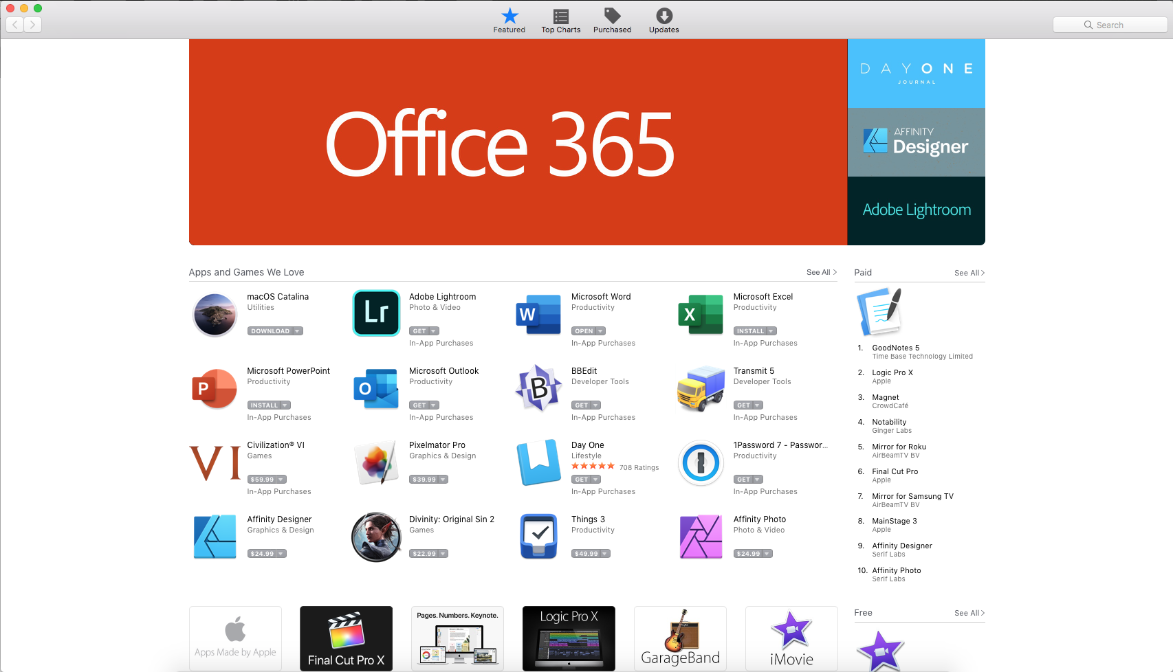The height and width of the screenshot is (672, 1173).
Task: See all Paid apps
Action: click(x=969, y=273)
